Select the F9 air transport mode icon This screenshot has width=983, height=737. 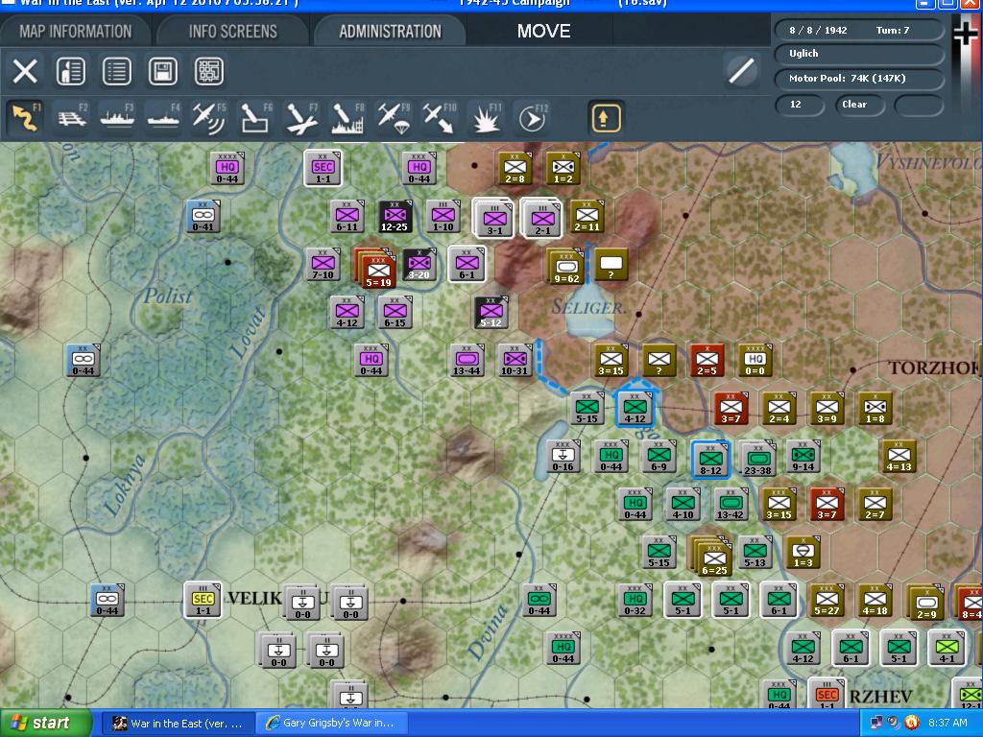(x=394, y=118)
